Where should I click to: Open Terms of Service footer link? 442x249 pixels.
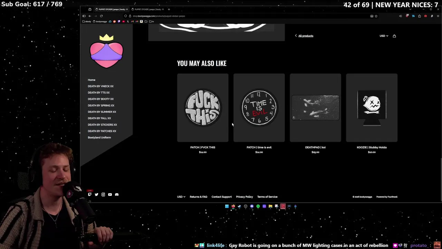click(267, 197)
